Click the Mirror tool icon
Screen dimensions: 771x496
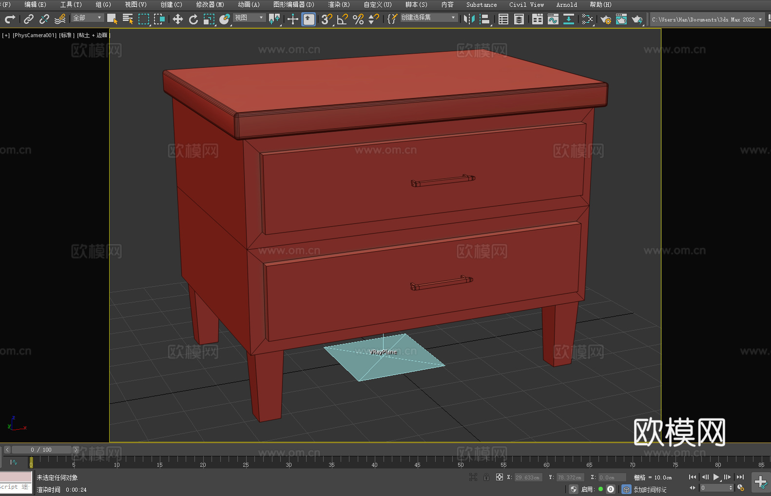pyautogui.click(x=469, y=19)
